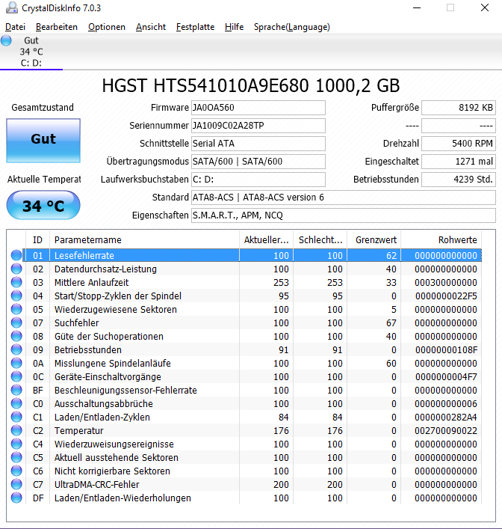The image size is (502, 529).
Task: Open the Datei menu
Action: tap(15, 27)
